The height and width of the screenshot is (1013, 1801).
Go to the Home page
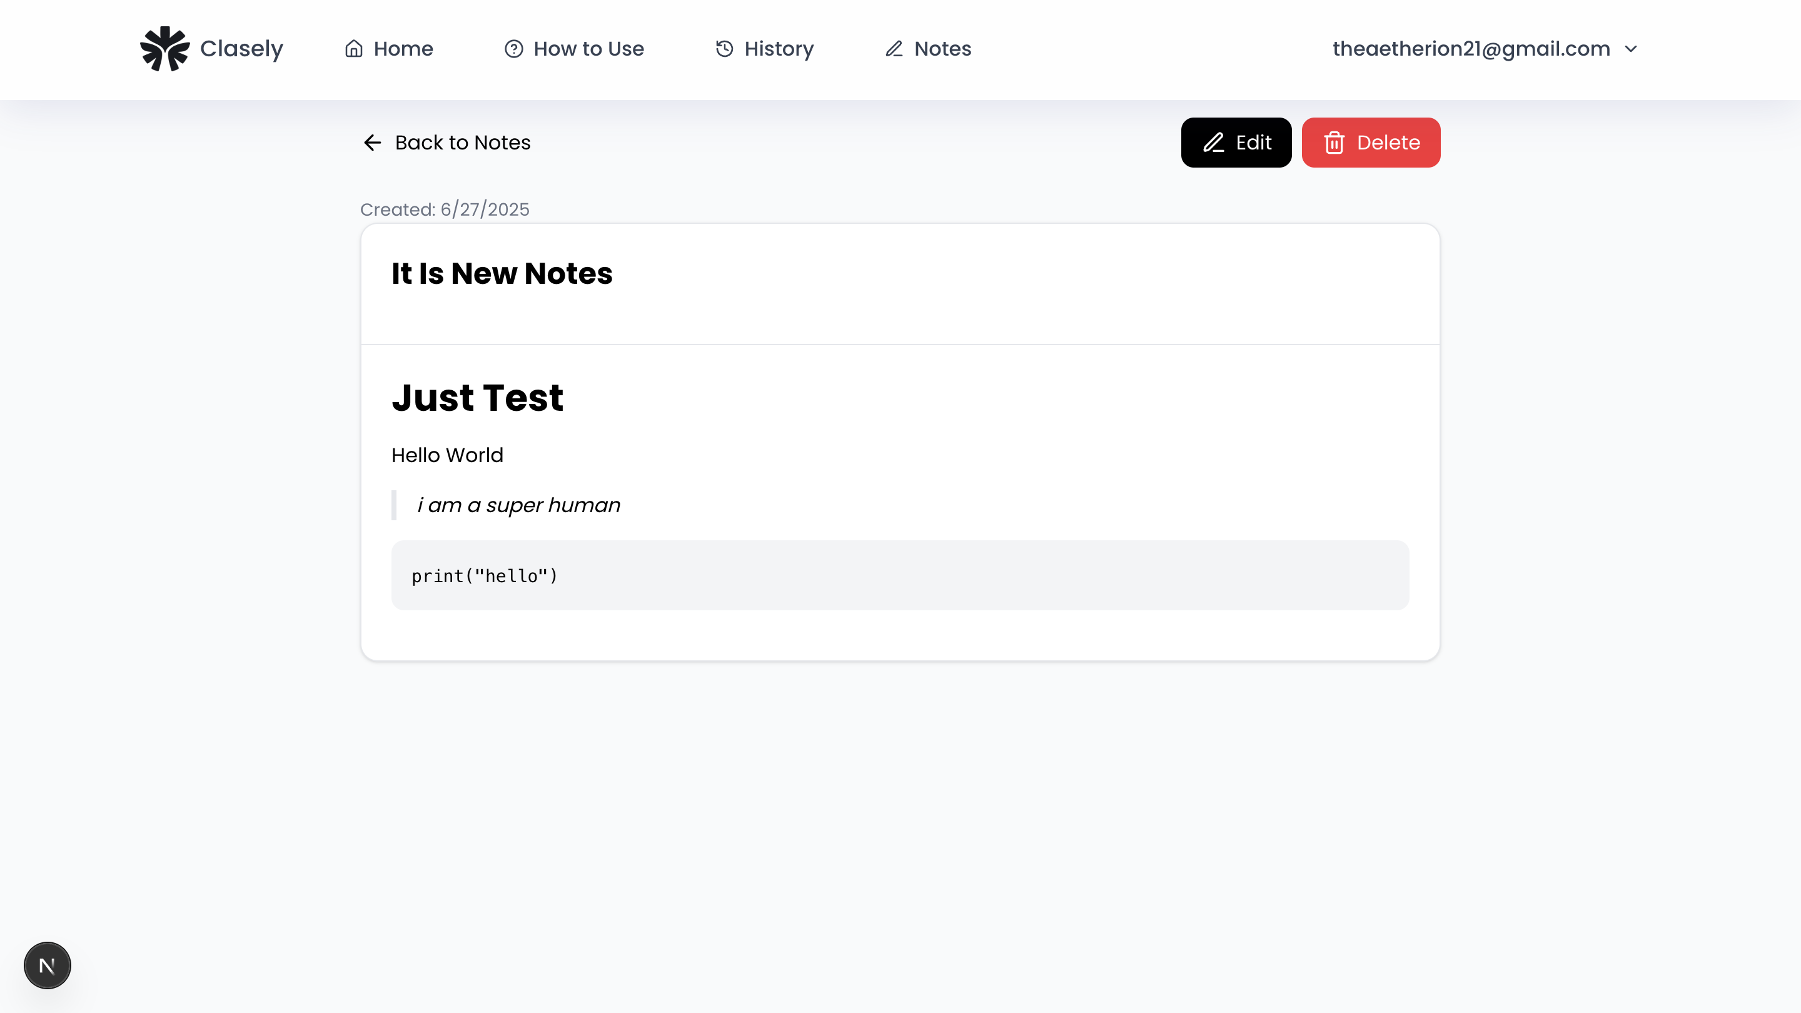coord(389,49)
